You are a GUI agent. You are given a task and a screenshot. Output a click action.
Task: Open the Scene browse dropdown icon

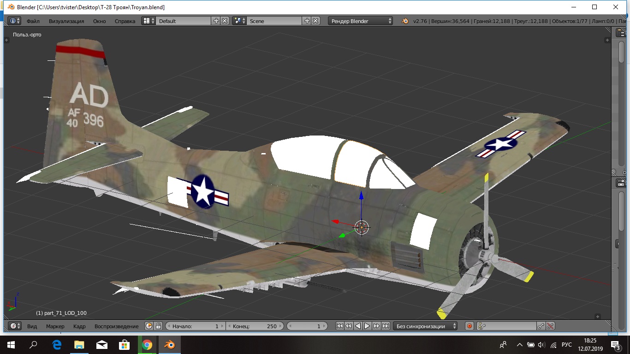point(239,21)
